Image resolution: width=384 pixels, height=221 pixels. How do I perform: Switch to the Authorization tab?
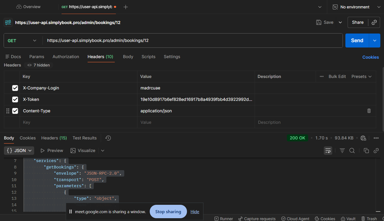point(66,57)
